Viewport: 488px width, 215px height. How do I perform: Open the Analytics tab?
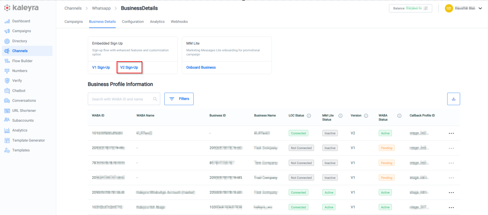tap(157, 22)
